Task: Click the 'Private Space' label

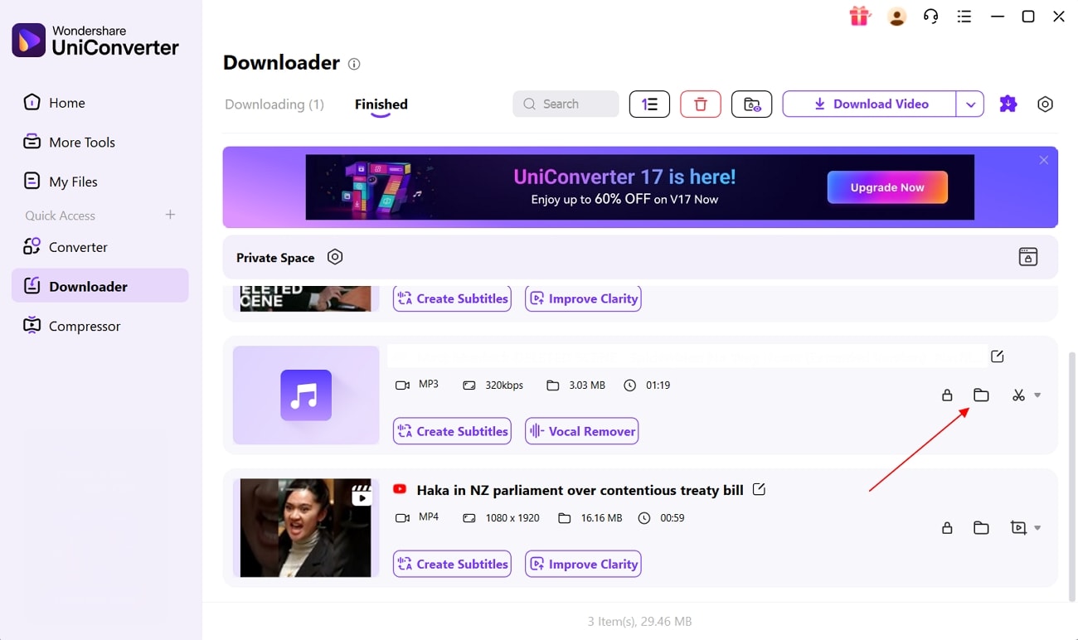Action: click(x=275, y=258)
